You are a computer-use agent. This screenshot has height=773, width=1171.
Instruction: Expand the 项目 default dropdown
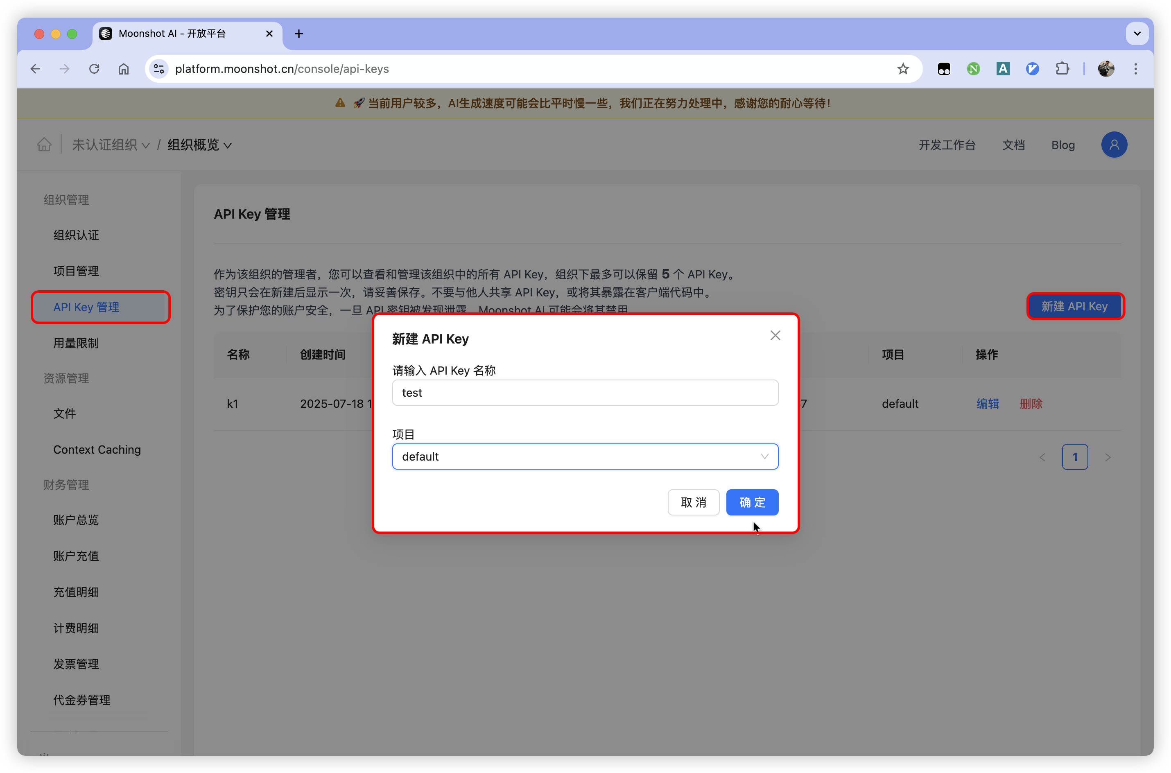585,457
